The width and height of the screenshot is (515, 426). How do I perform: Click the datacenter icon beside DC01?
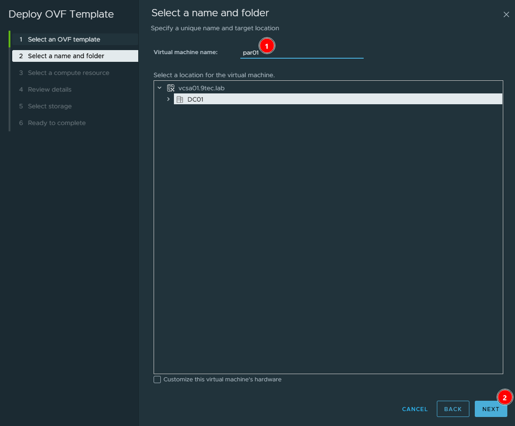coord(180,99)
